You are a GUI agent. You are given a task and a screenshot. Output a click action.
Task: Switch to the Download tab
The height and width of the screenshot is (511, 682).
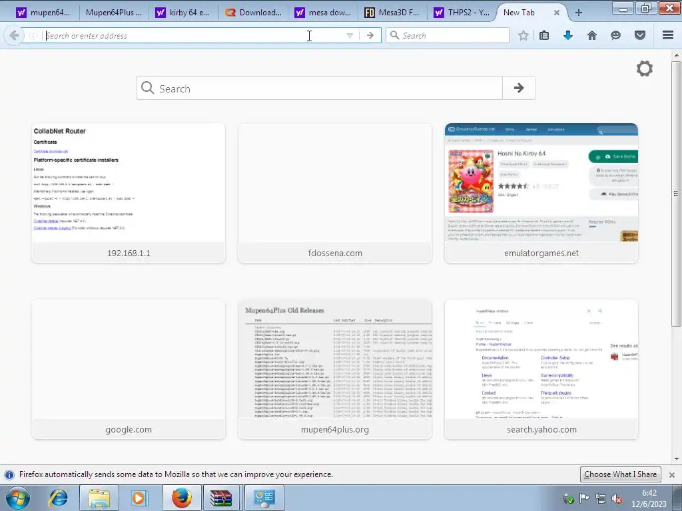coord(254,13)
